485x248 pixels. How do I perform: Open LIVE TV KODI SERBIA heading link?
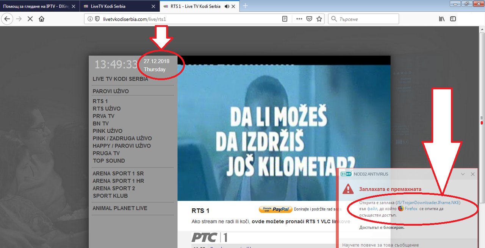coord(120,79)
